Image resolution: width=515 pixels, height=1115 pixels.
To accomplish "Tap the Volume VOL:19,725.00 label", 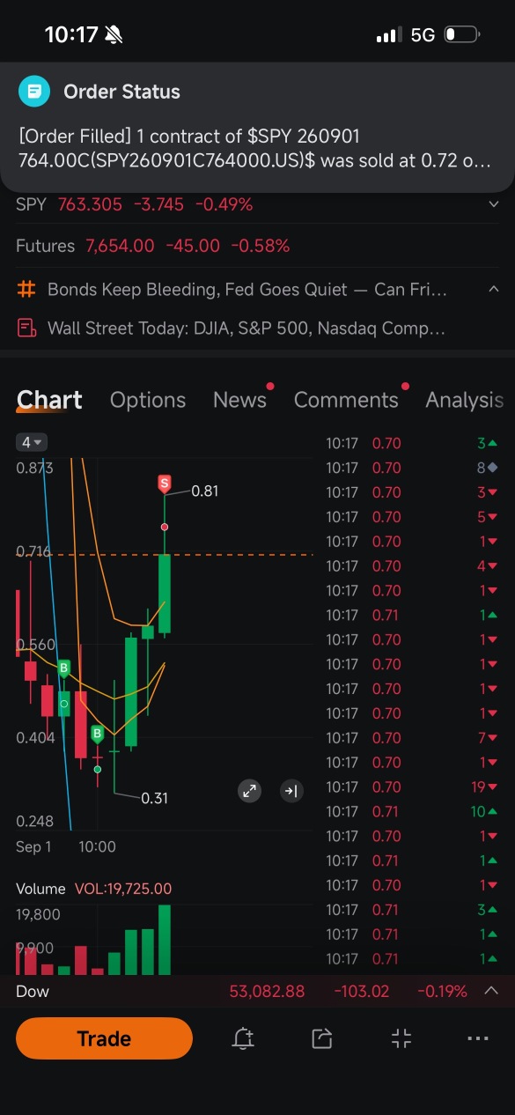I will [94, 889].
